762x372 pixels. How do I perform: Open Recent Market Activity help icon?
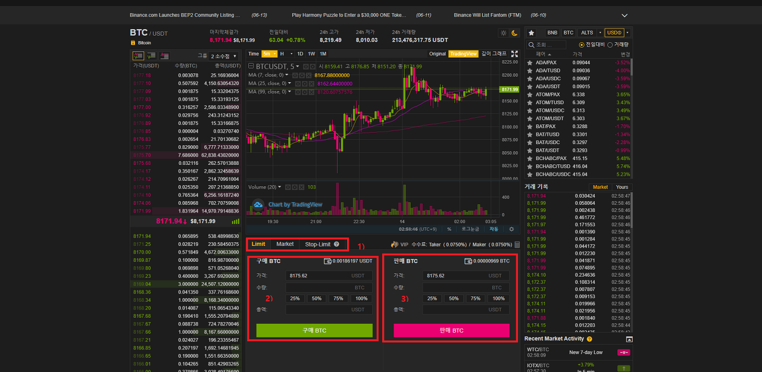point(589,339)
